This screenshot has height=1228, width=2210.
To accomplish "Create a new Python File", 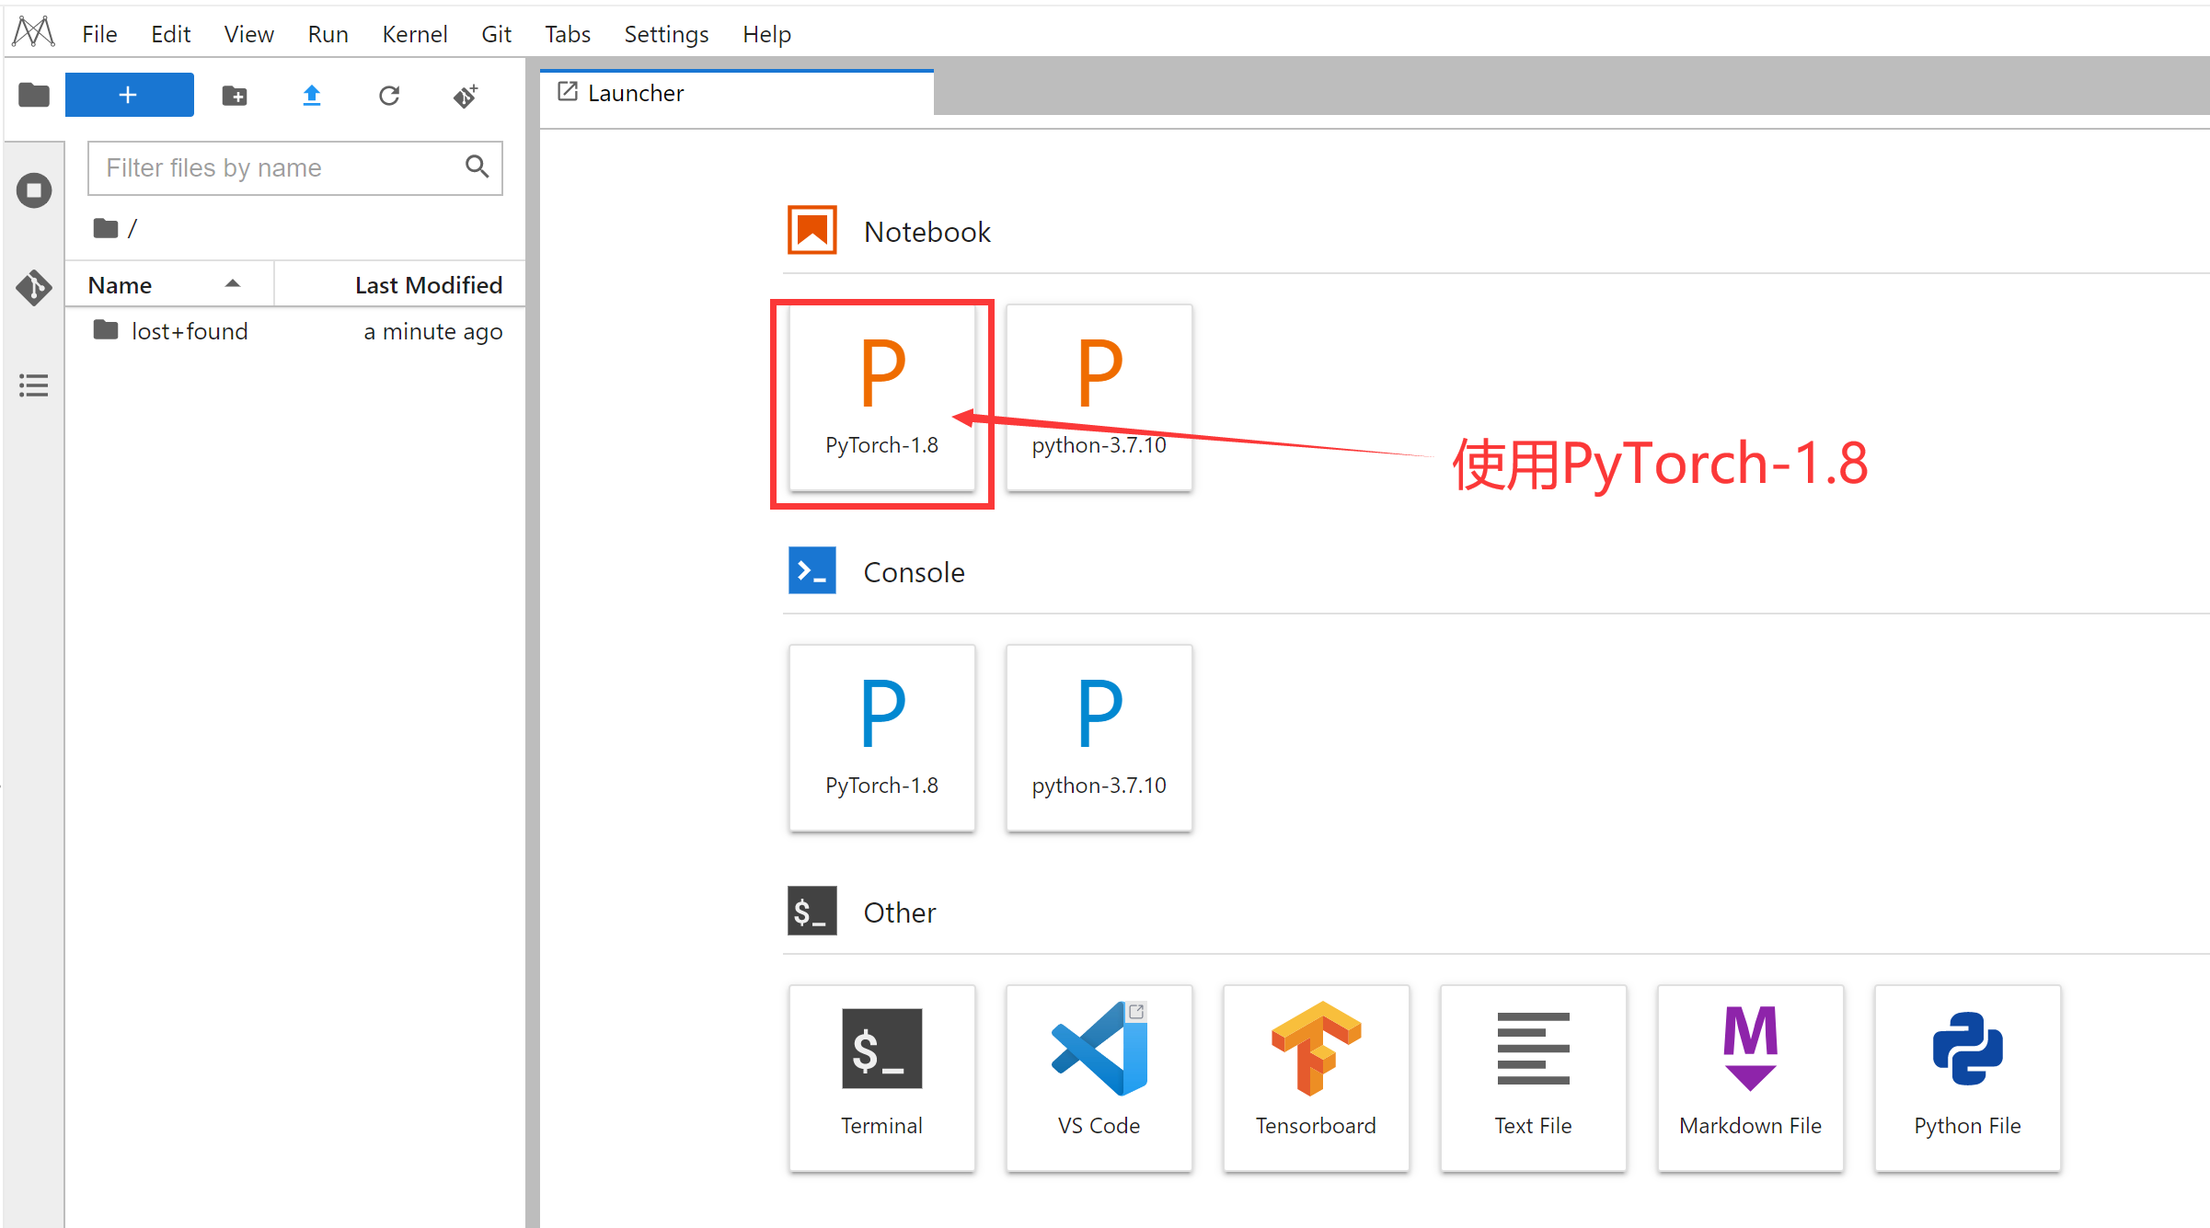I will 1967,1077.
